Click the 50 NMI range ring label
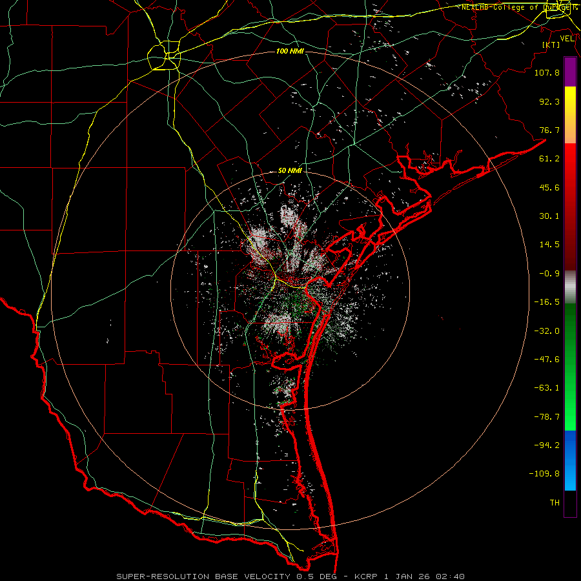Viewport: 581px width, 581px height. (290, 171)
